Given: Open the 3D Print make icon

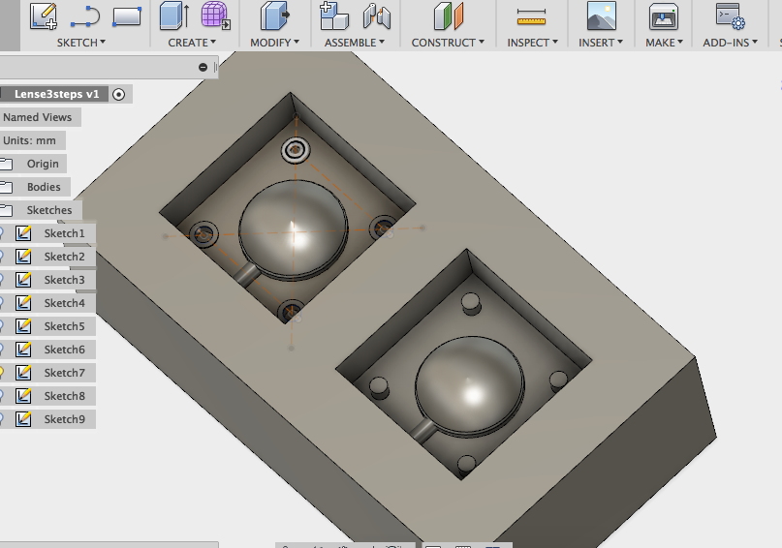Looking at the screenshot, I should [664, 16].
